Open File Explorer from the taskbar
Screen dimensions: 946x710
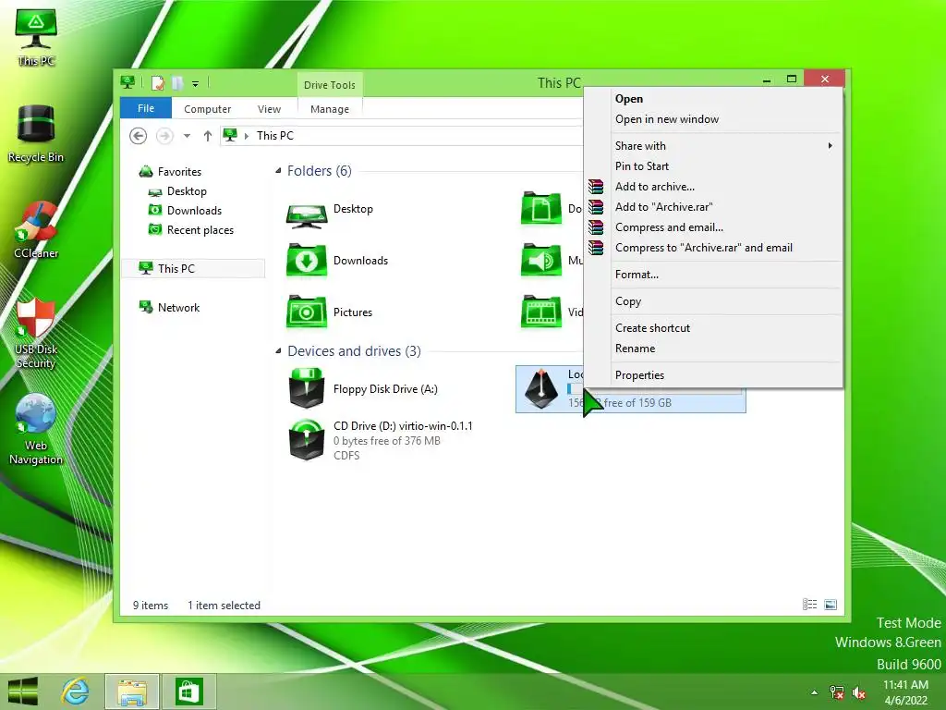[x=132, y=692]
